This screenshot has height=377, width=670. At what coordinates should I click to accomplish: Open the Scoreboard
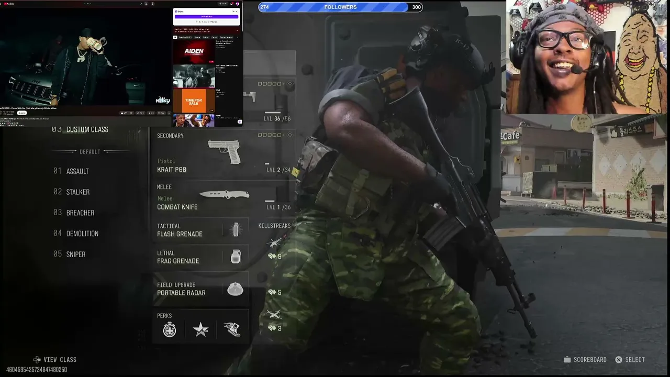[585, 360]
